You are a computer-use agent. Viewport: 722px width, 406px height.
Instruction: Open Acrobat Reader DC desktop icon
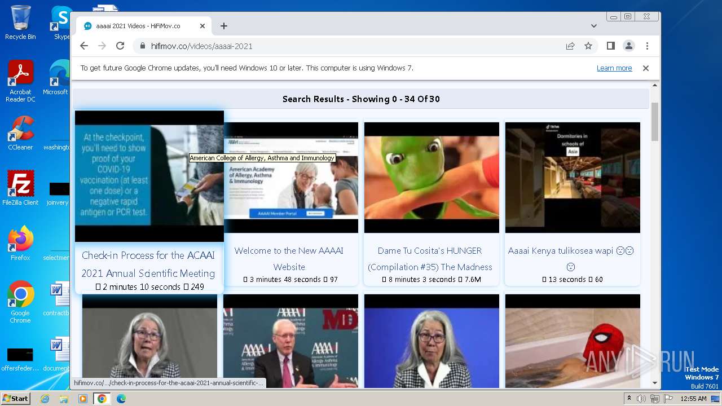(20, 82)
